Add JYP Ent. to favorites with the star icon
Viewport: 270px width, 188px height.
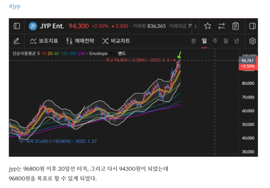tap(207, 26)
